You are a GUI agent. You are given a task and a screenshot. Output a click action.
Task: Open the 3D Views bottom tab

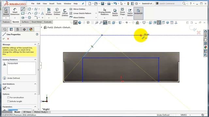coord(27,112)
